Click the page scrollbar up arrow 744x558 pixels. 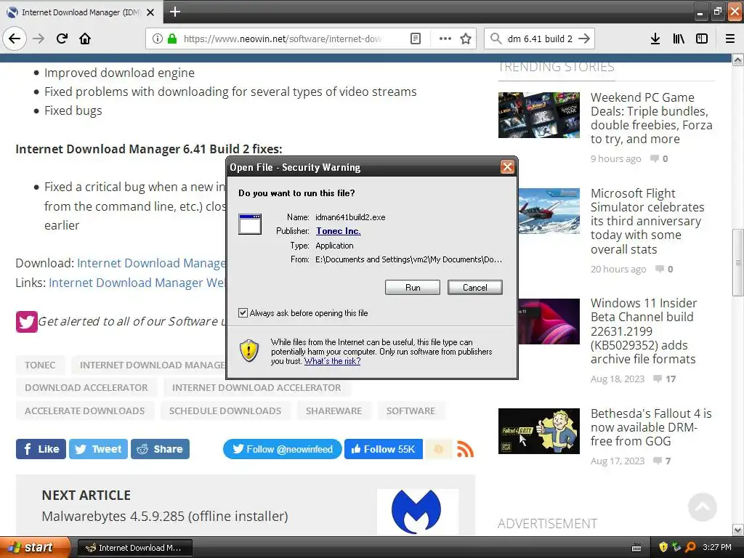(738, 60)
